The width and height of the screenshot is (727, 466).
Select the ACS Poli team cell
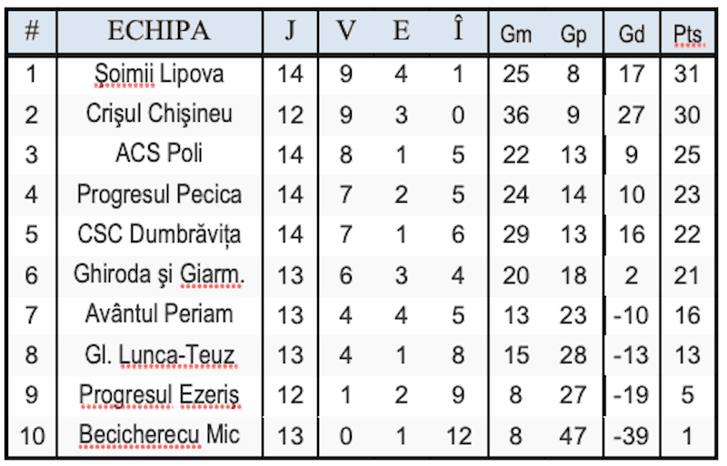159,154
